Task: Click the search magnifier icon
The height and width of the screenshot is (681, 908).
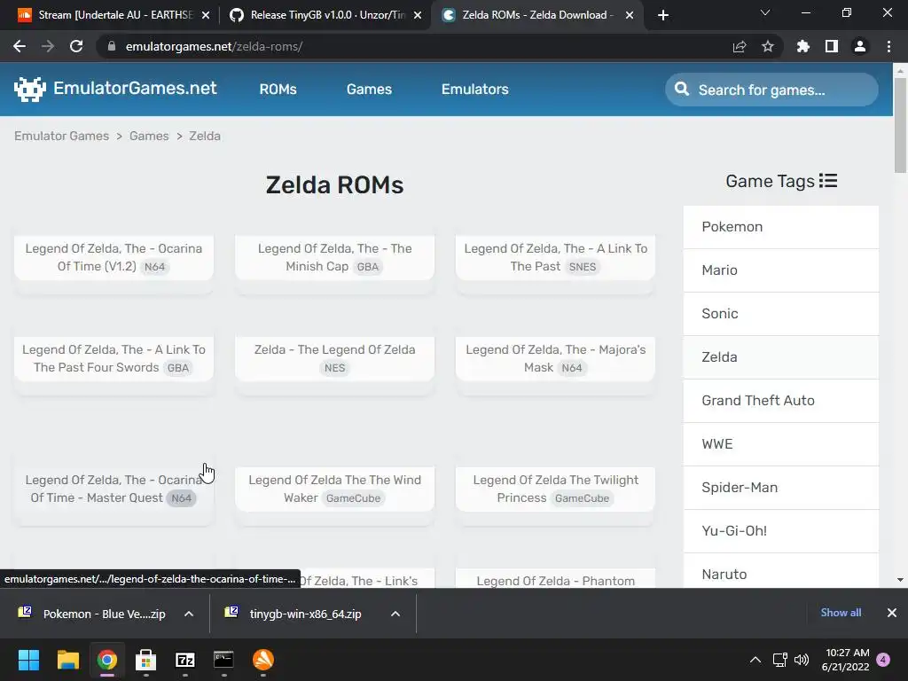Action: click(682, 90)
